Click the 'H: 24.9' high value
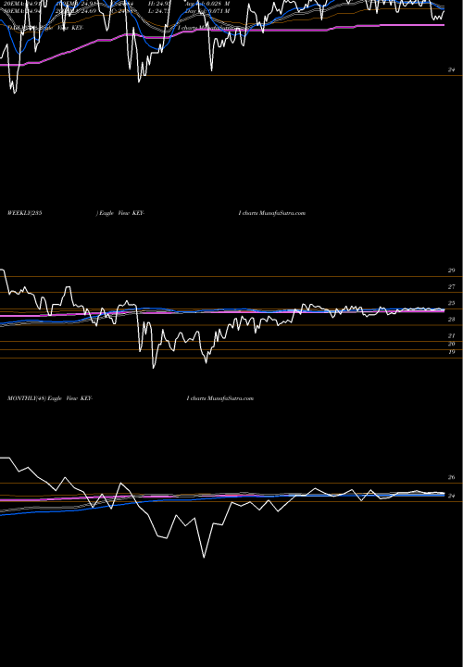The image size is (463, 667). tap(160, 4)
